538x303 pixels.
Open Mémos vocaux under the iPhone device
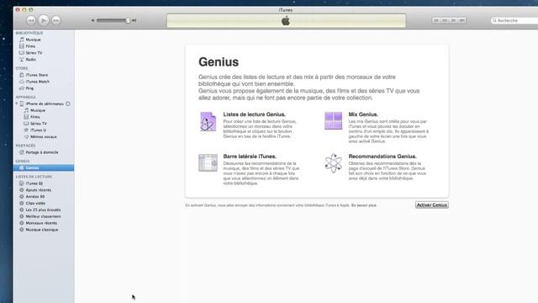(43, 136)
